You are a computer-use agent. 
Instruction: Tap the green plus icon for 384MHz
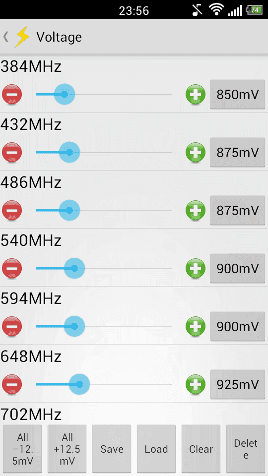point(196,94)
